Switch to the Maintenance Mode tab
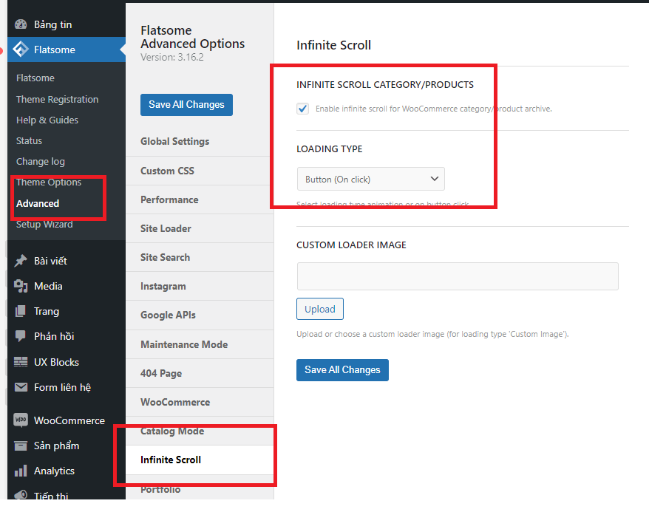Viewport: 649px width, 512px height. [184, 344]
